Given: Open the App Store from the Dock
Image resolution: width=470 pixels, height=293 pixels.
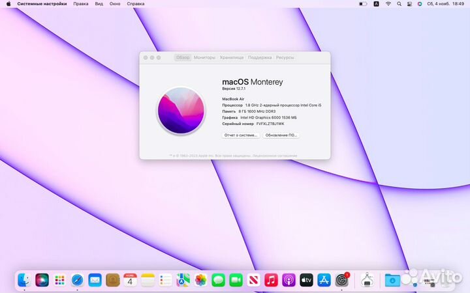Looking at the screenshot, I should coord(324,280).
